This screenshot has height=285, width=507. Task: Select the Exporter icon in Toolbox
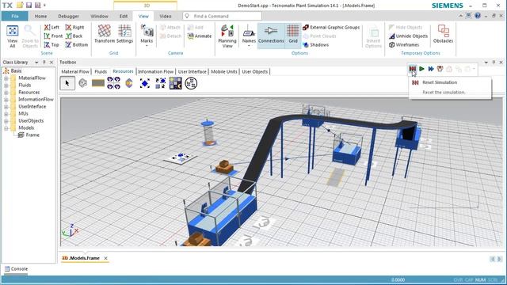(x=144, y=83)
